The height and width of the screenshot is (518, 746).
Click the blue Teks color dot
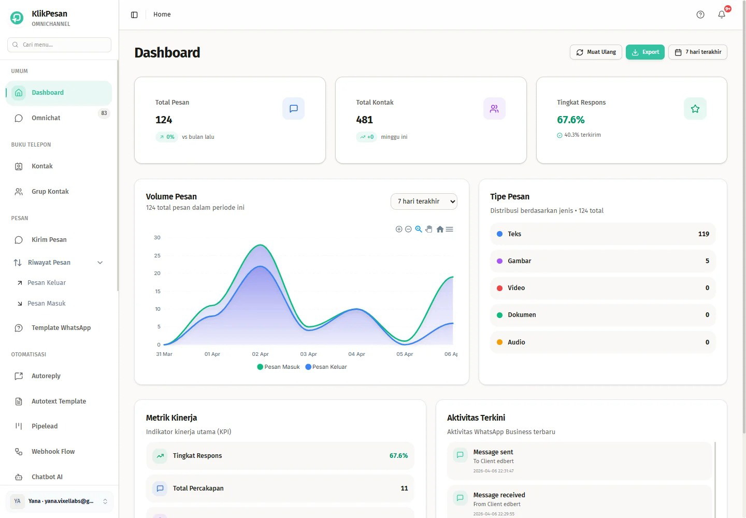[499, 234]
